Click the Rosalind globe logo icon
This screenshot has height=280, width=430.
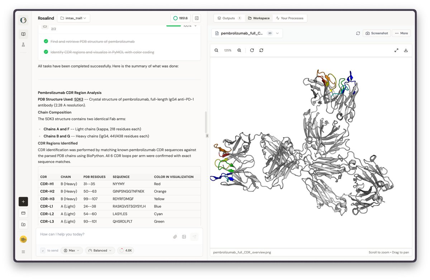coord(23,20)
